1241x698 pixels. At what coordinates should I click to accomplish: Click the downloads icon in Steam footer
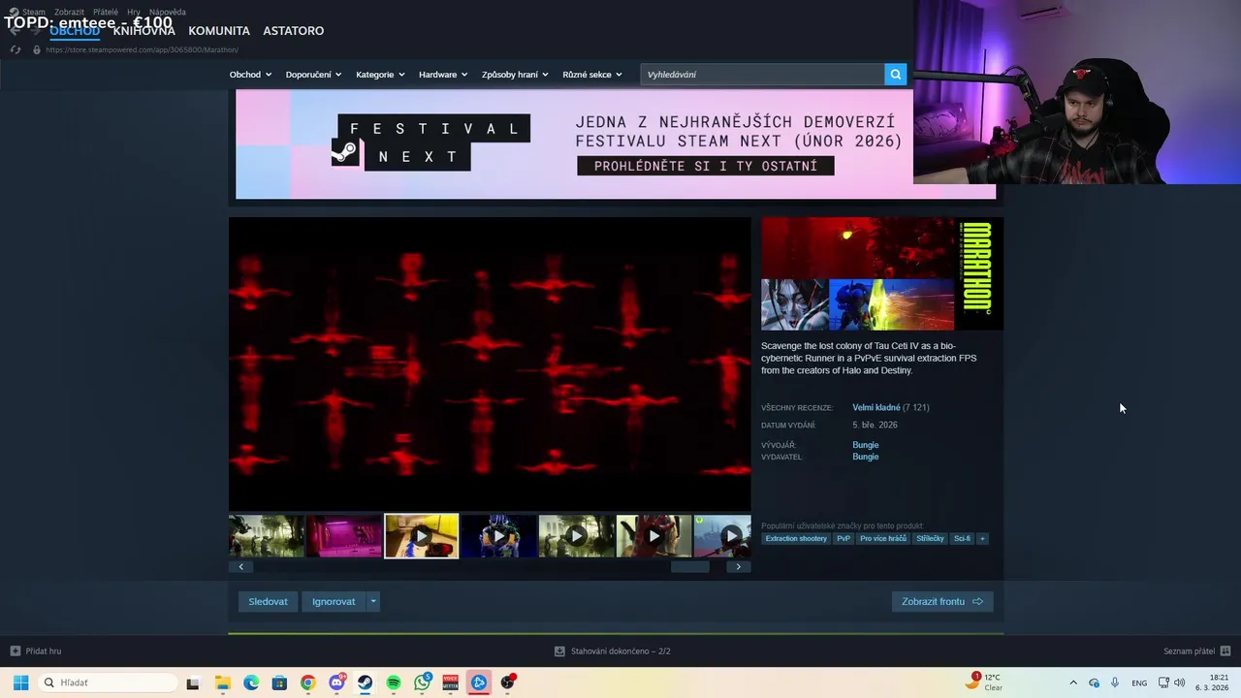[559, 651]
